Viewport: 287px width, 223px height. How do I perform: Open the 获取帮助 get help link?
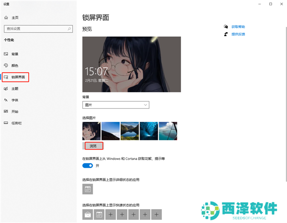point(238,27)
